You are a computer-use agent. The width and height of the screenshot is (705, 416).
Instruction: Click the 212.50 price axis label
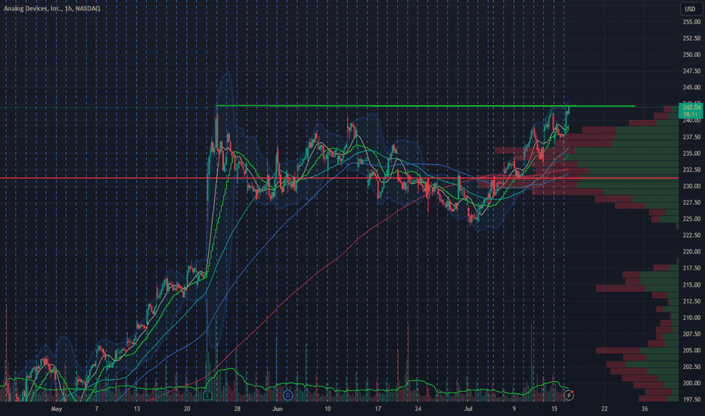tap(691, 301)
